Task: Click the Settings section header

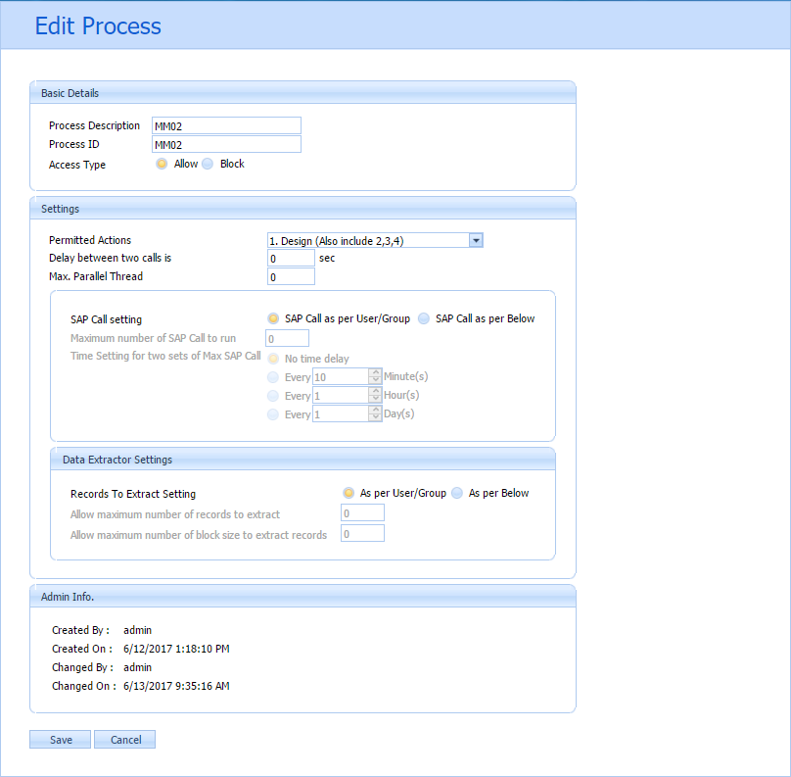Action: 302,209
